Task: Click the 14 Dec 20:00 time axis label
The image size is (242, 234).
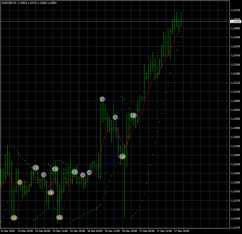Action: pos(25,231)
